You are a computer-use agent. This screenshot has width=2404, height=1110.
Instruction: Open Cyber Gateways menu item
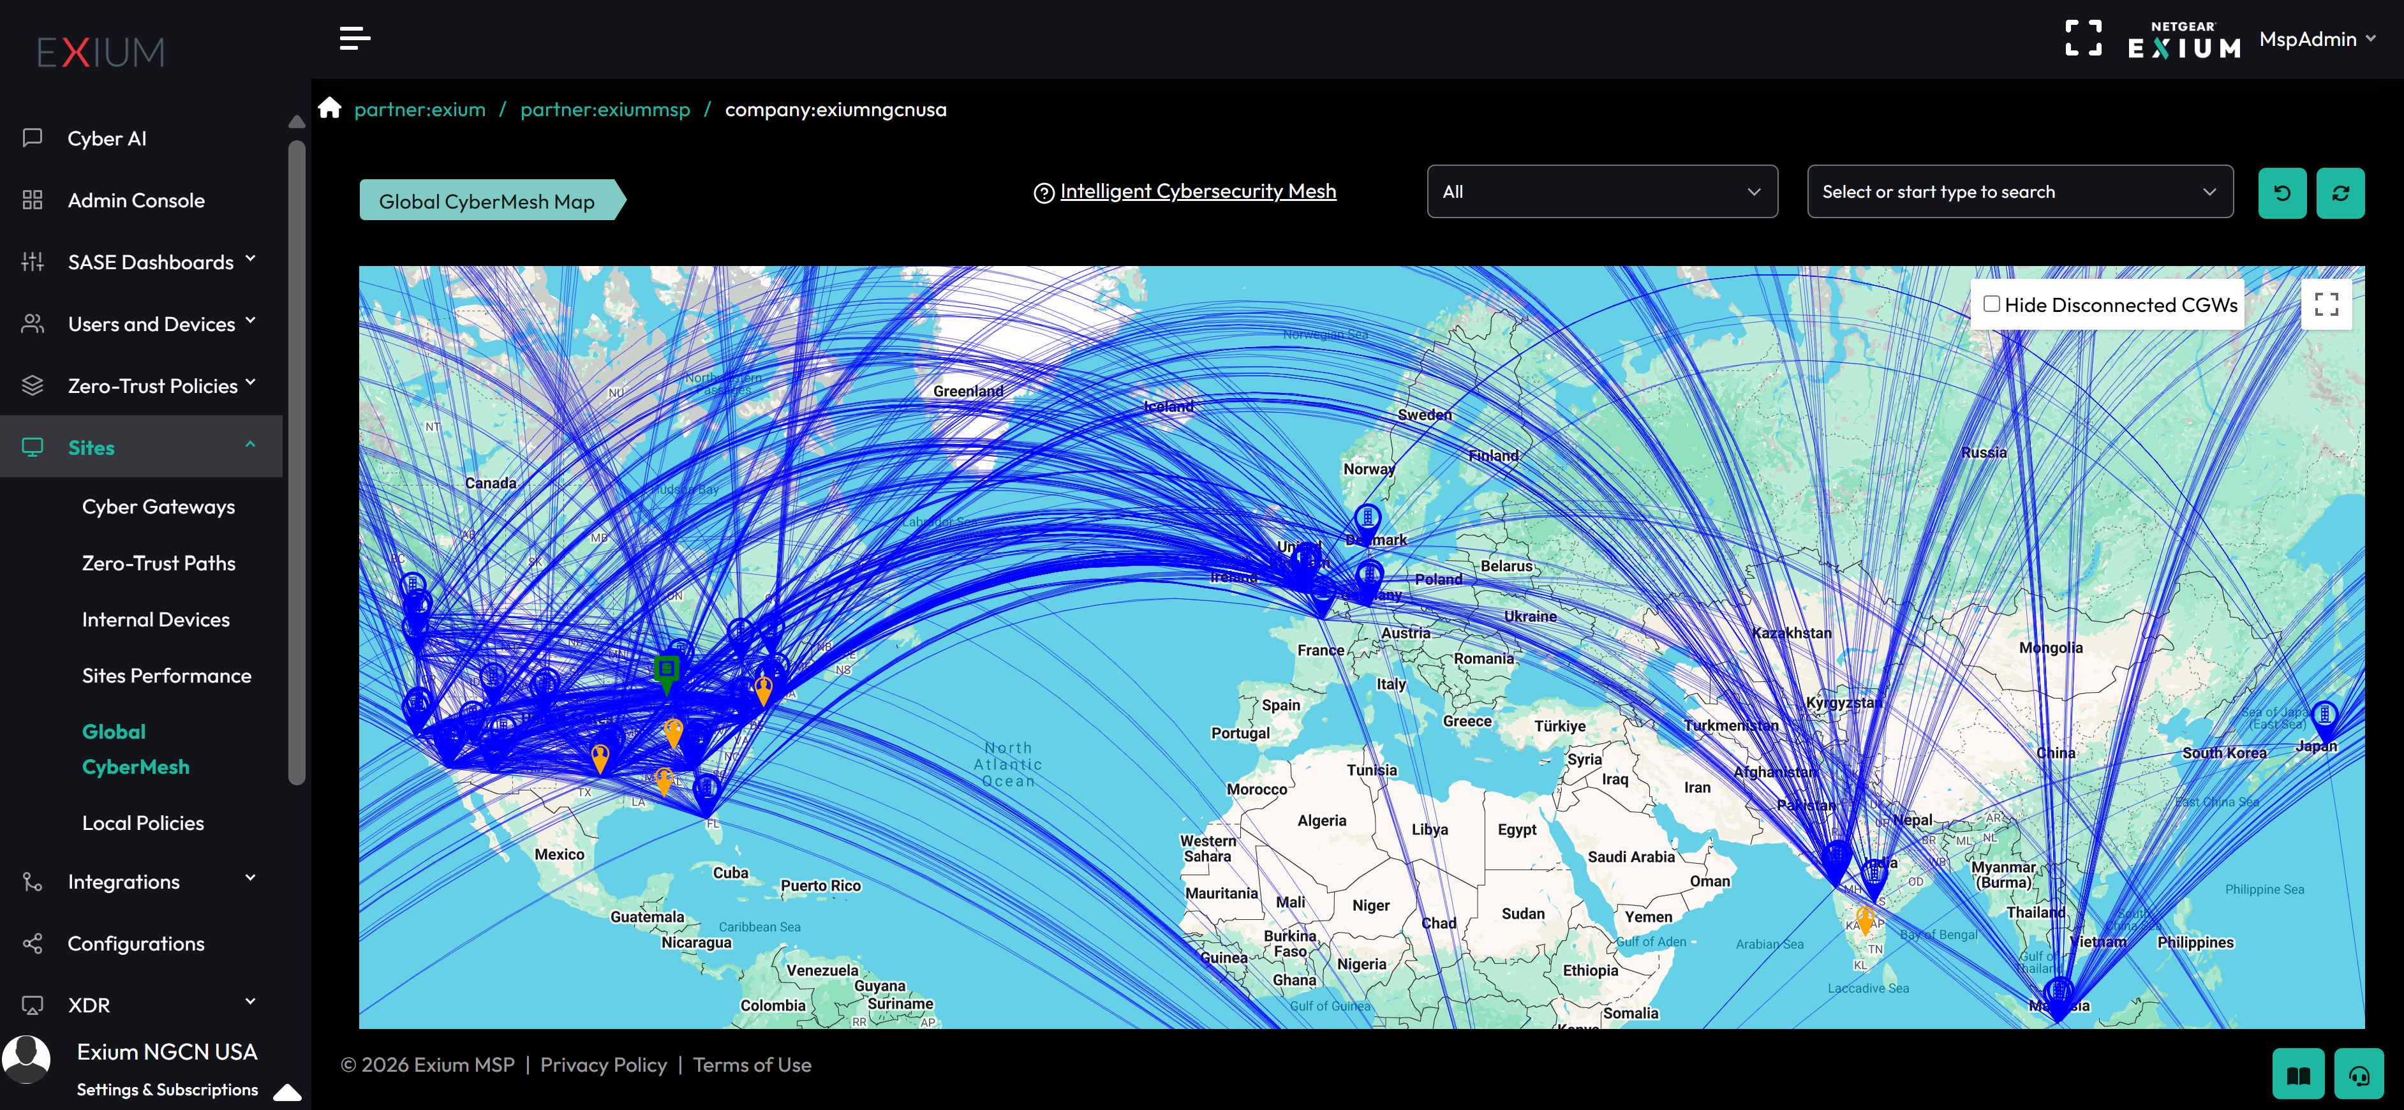tap(159, 507)
